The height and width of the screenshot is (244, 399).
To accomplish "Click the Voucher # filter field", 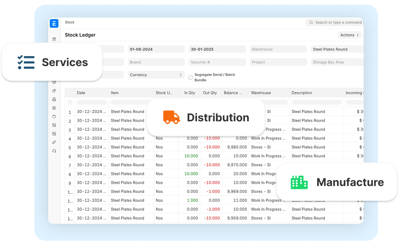I will pyautogui.click(x=217, y=62).
